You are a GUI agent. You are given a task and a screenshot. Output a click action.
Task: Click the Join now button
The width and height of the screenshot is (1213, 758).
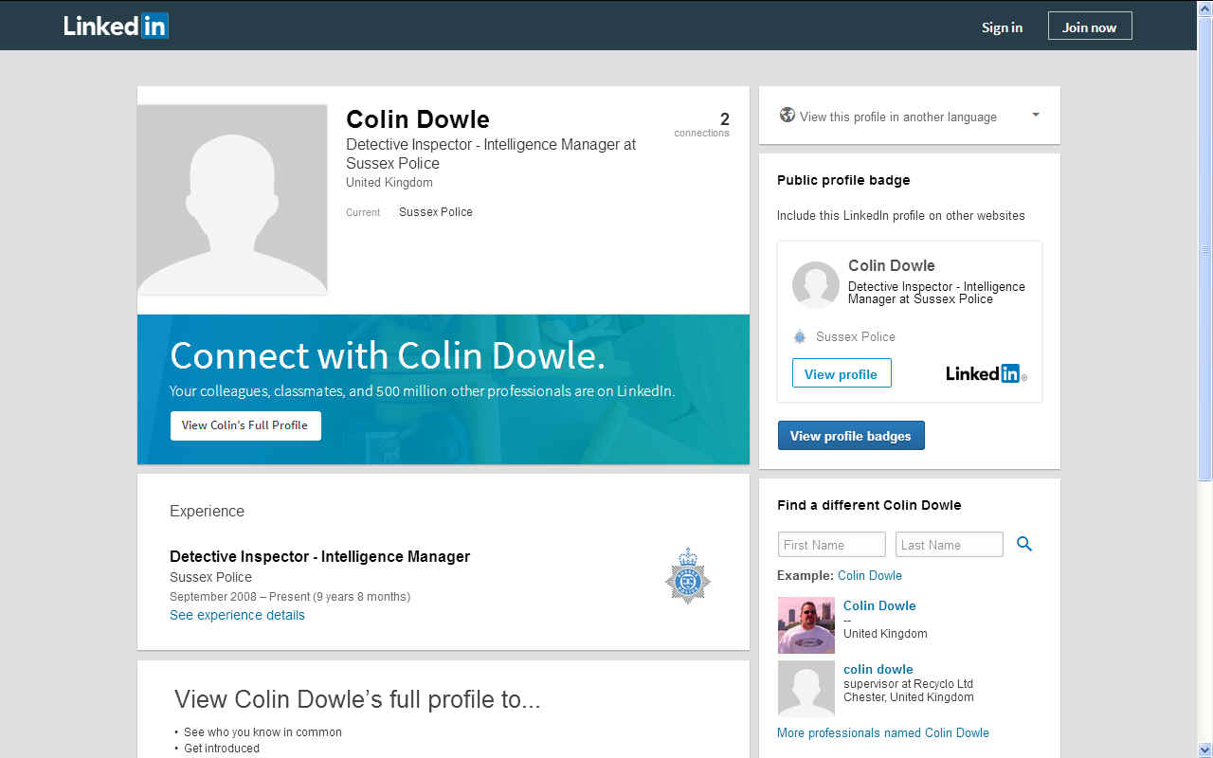click(1090, 27)
